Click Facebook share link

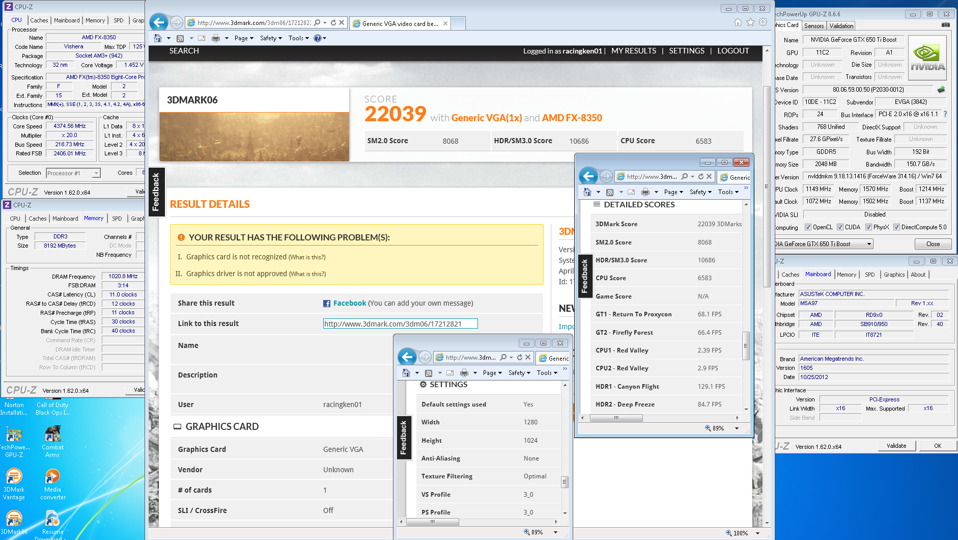click(349, 303)
